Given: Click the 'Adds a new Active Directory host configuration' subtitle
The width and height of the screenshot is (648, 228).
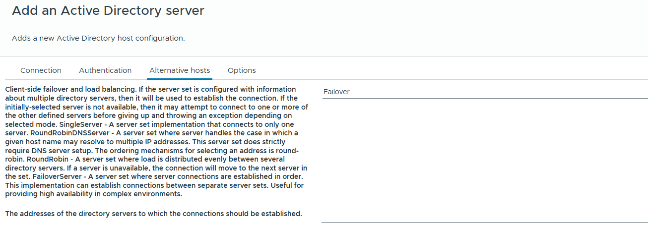Looking at the screenshot, I should click(x=98, y=38).
